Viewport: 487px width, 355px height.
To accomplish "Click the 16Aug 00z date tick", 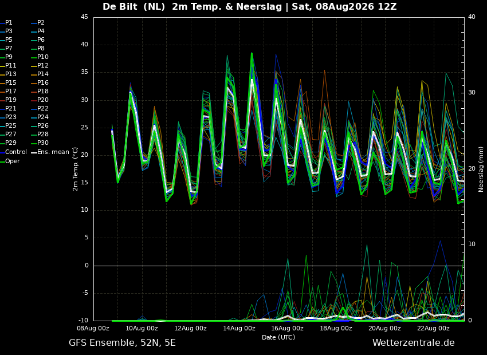I will pyautogui.click(x=288, y=328).
